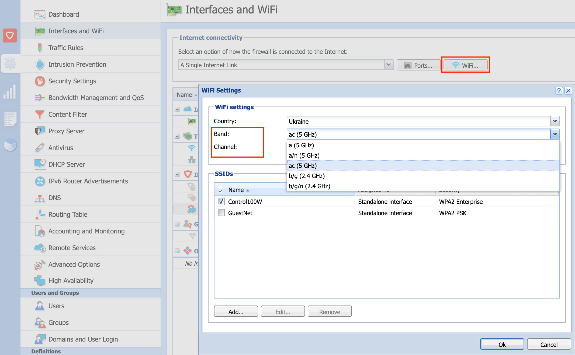Check the GuestNet SSID checkbox

point(221,213)
